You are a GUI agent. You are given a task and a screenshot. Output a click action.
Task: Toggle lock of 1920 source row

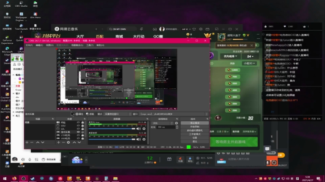(83, 138)
